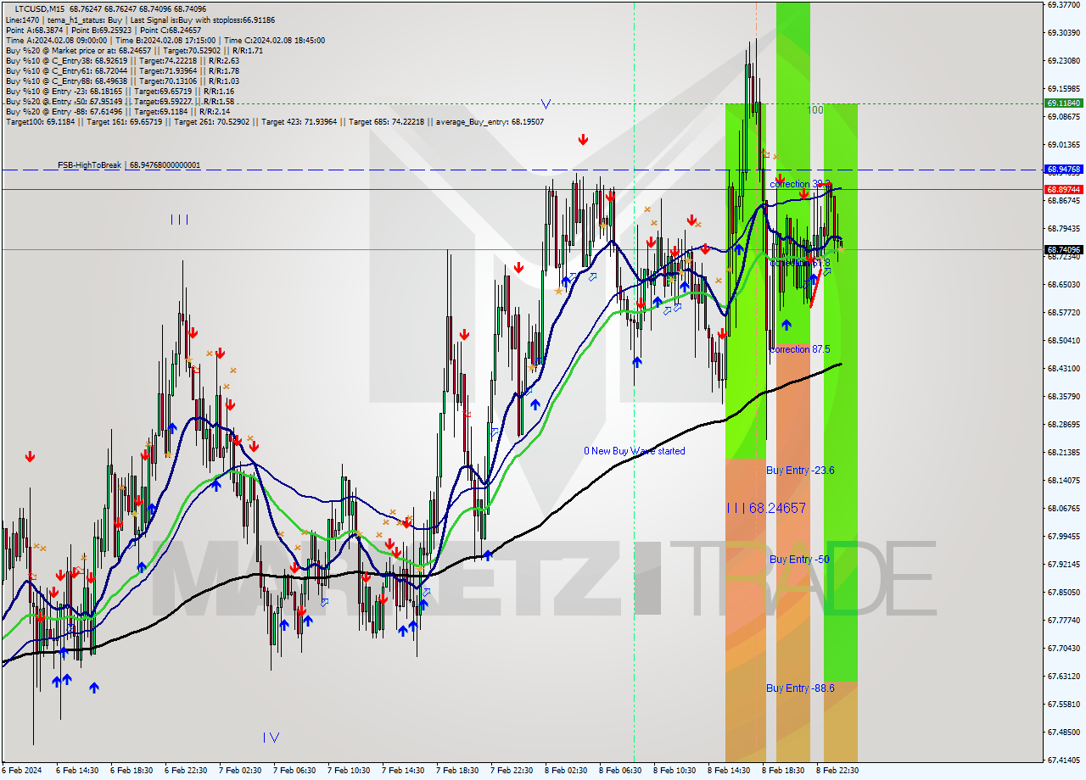The height and width of the screenshot is (780, 1086).
Task: Click the 'Target100: 69.1184' targets line
Action: pyautogui.click(x=275, y=122)
